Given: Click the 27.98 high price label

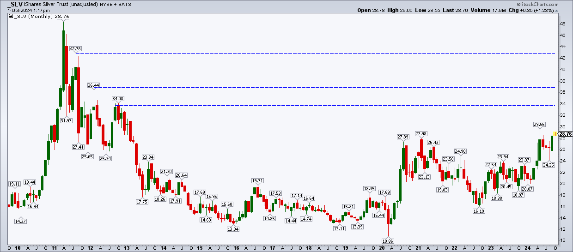Looking at the screenshot, I should click(421, 133).
